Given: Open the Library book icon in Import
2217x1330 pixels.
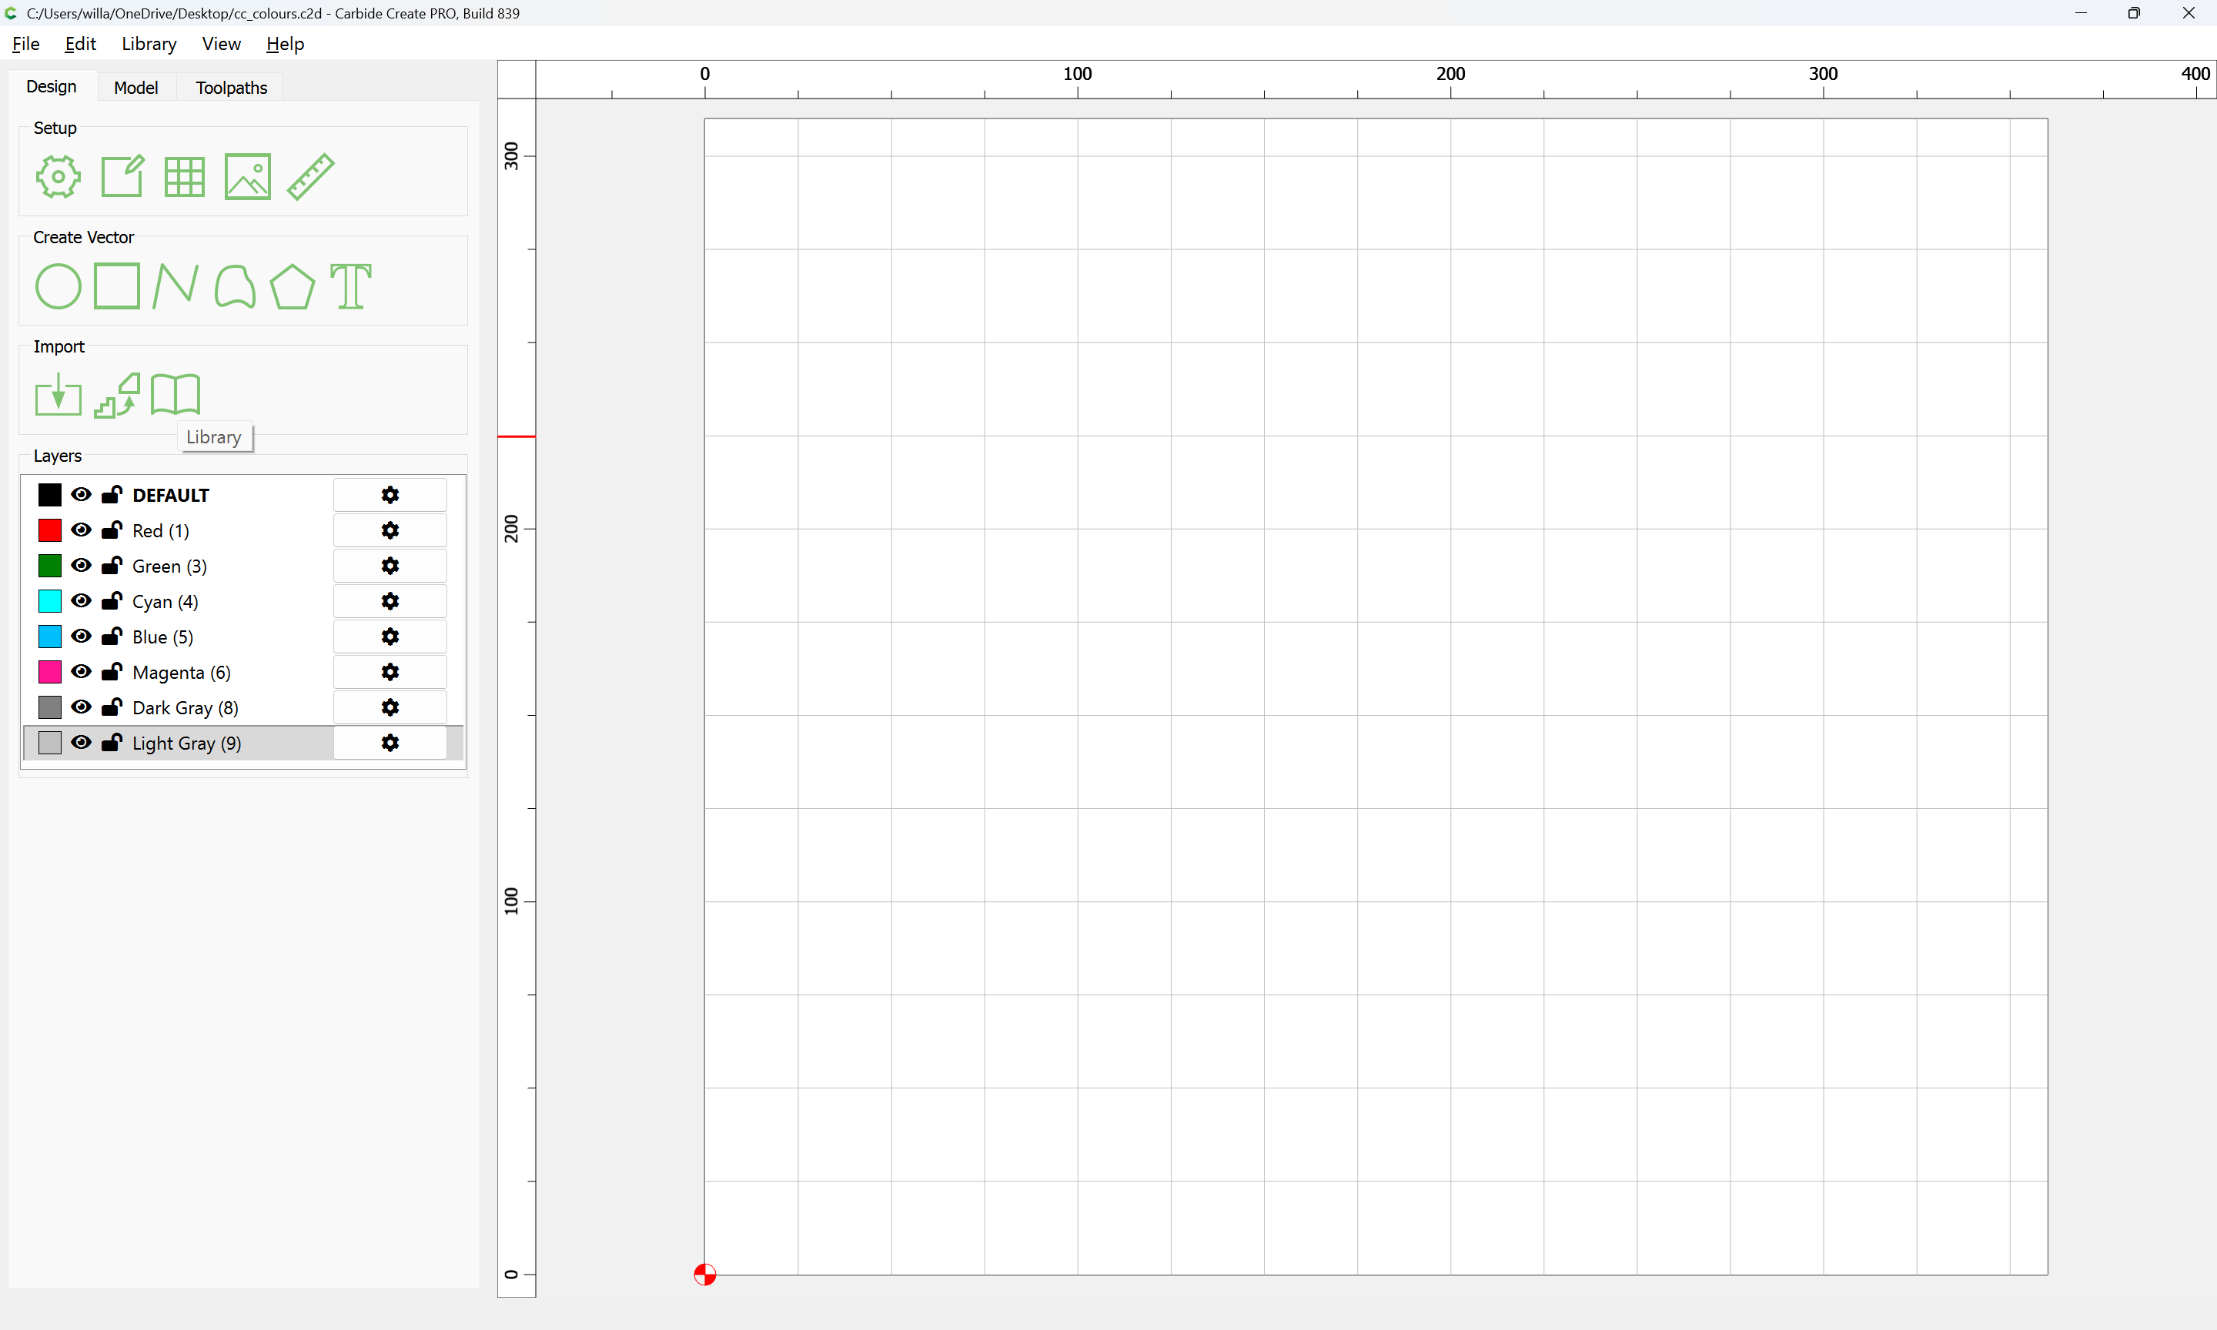Looking at the screenshot, I should (175, 394).
